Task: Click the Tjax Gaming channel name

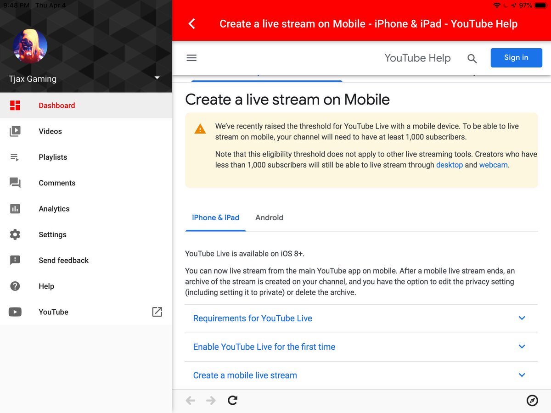Action: point(33,79)
